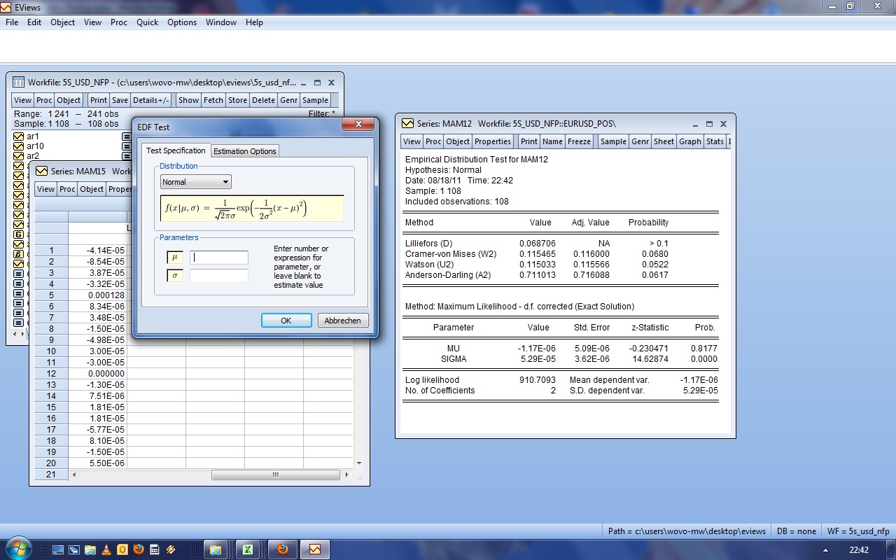Click the 'WF = 5s_usd_nfp' status bar entry

858,531
